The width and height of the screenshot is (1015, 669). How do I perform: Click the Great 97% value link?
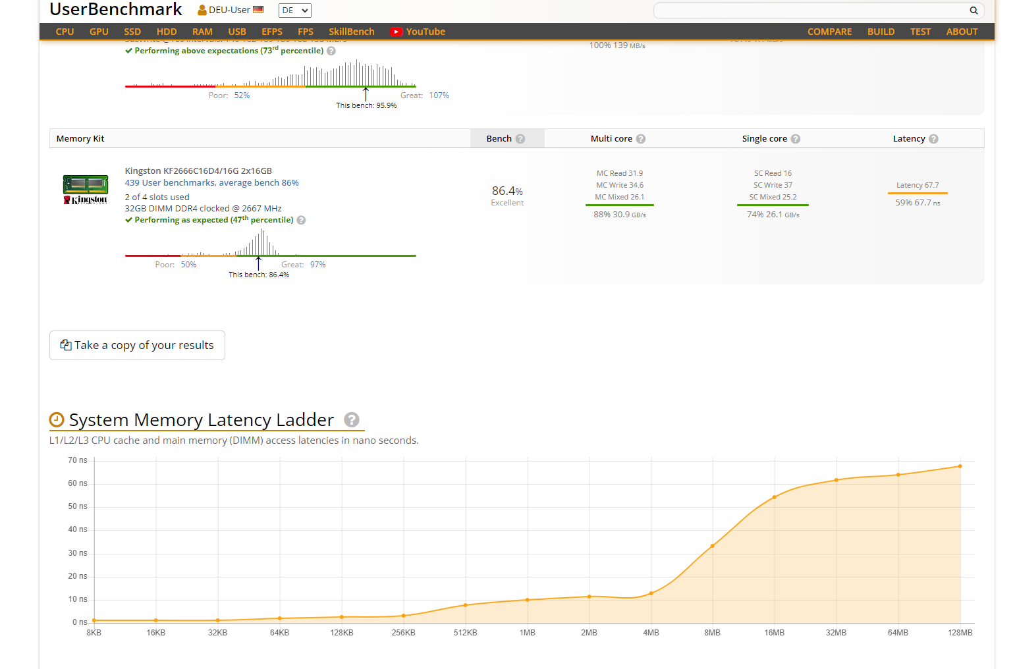(x=317, y=265)
